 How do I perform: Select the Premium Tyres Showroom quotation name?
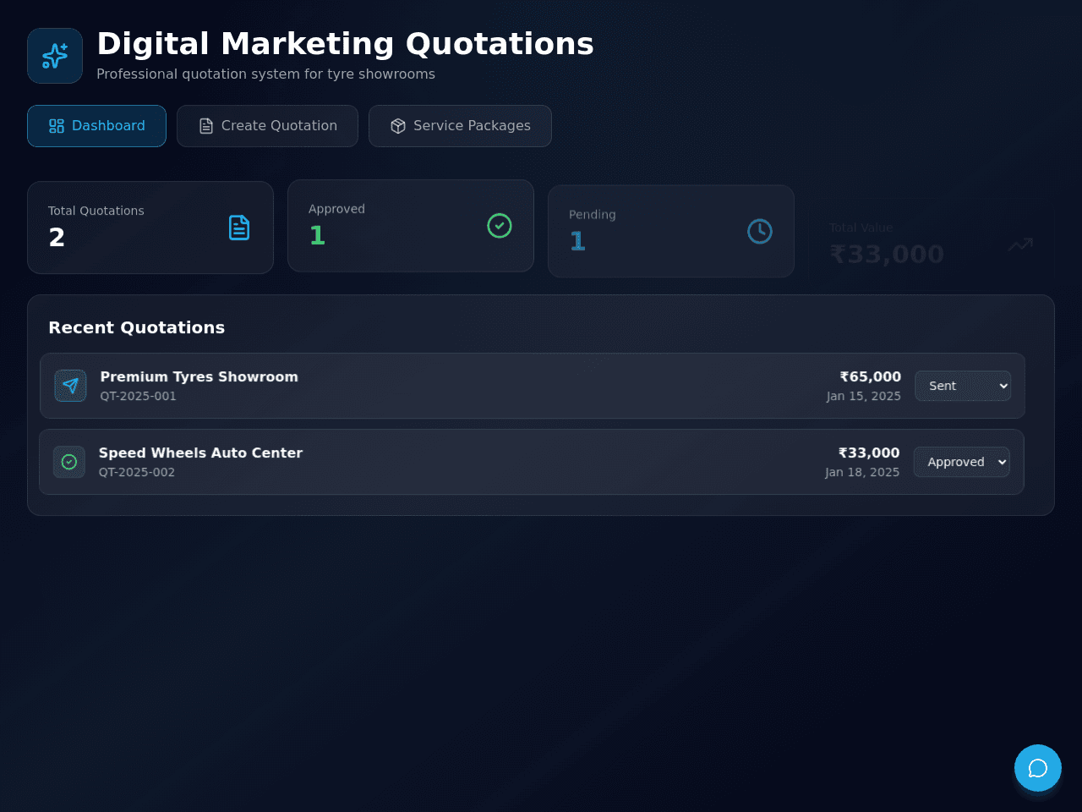coord(199,377)
